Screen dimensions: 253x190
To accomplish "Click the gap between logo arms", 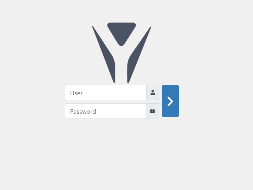I will tap(121, 68).
